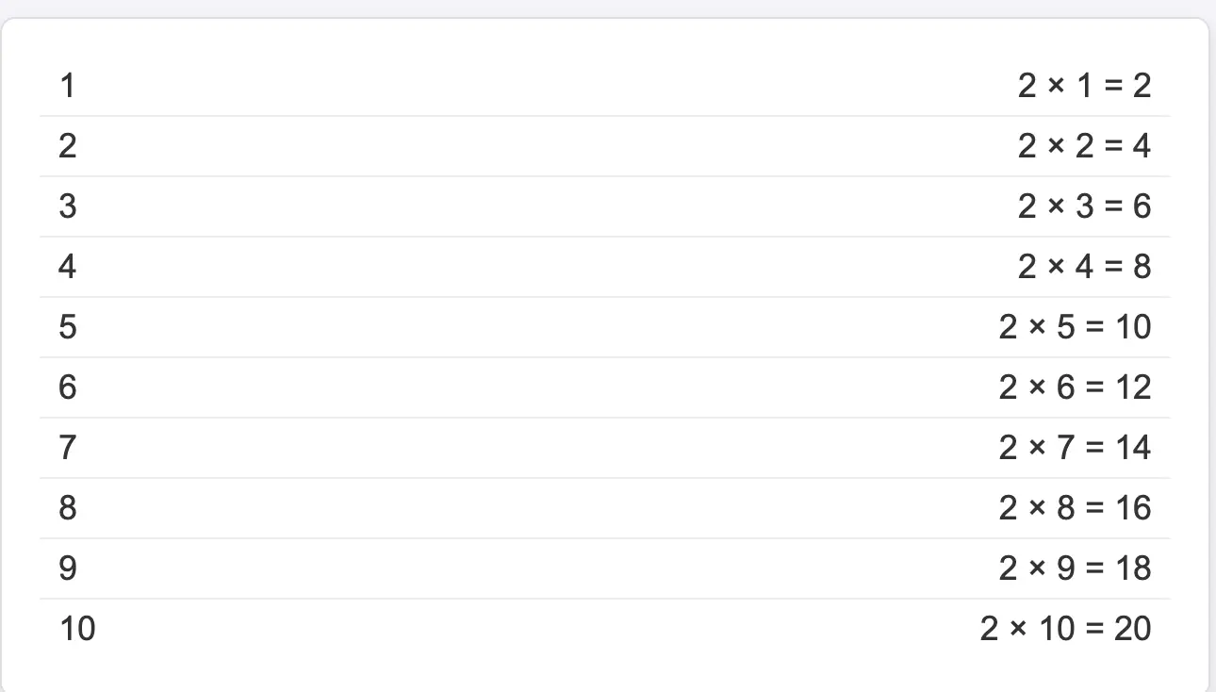The width and height of the screenshot is (1216, 692).
Task: Click the equation 2 × 5 = 10
Action: coord(1076,327)
